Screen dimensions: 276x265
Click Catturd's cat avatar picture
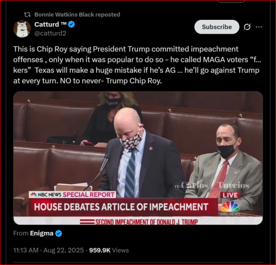tap(22, 29)
